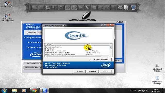The image size is (165, 93).
Task: Open the recycle bin icon in dock
Action: point(134,7)
